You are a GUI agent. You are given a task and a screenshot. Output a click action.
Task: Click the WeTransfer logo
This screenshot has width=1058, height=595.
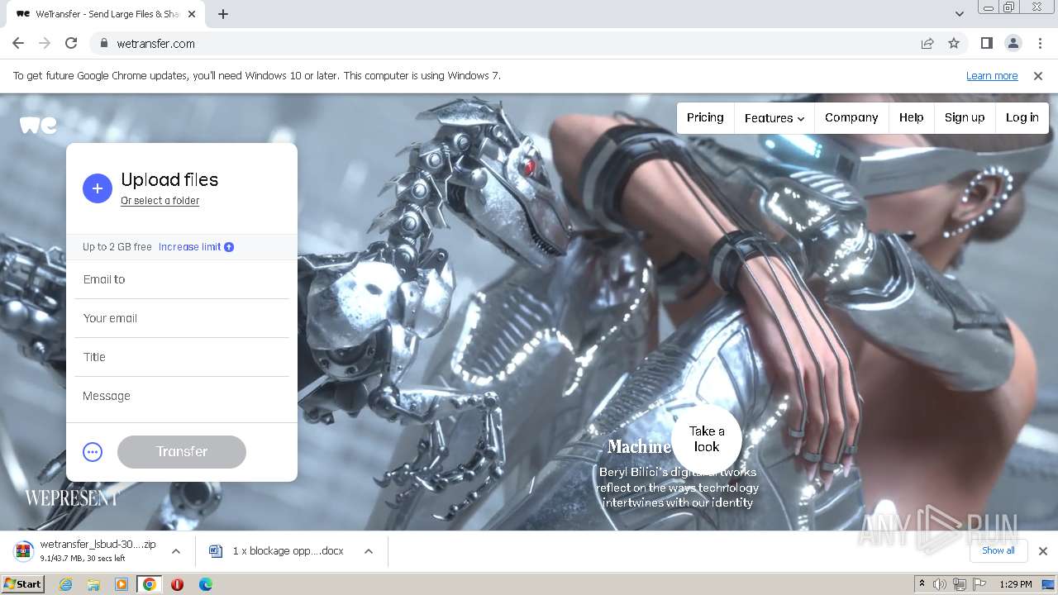pyautogui.click(x=38, y=125)
